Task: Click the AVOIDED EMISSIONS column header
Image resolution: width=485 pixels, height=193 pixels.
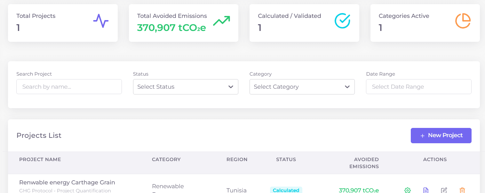Action: [x=364, y=163]
